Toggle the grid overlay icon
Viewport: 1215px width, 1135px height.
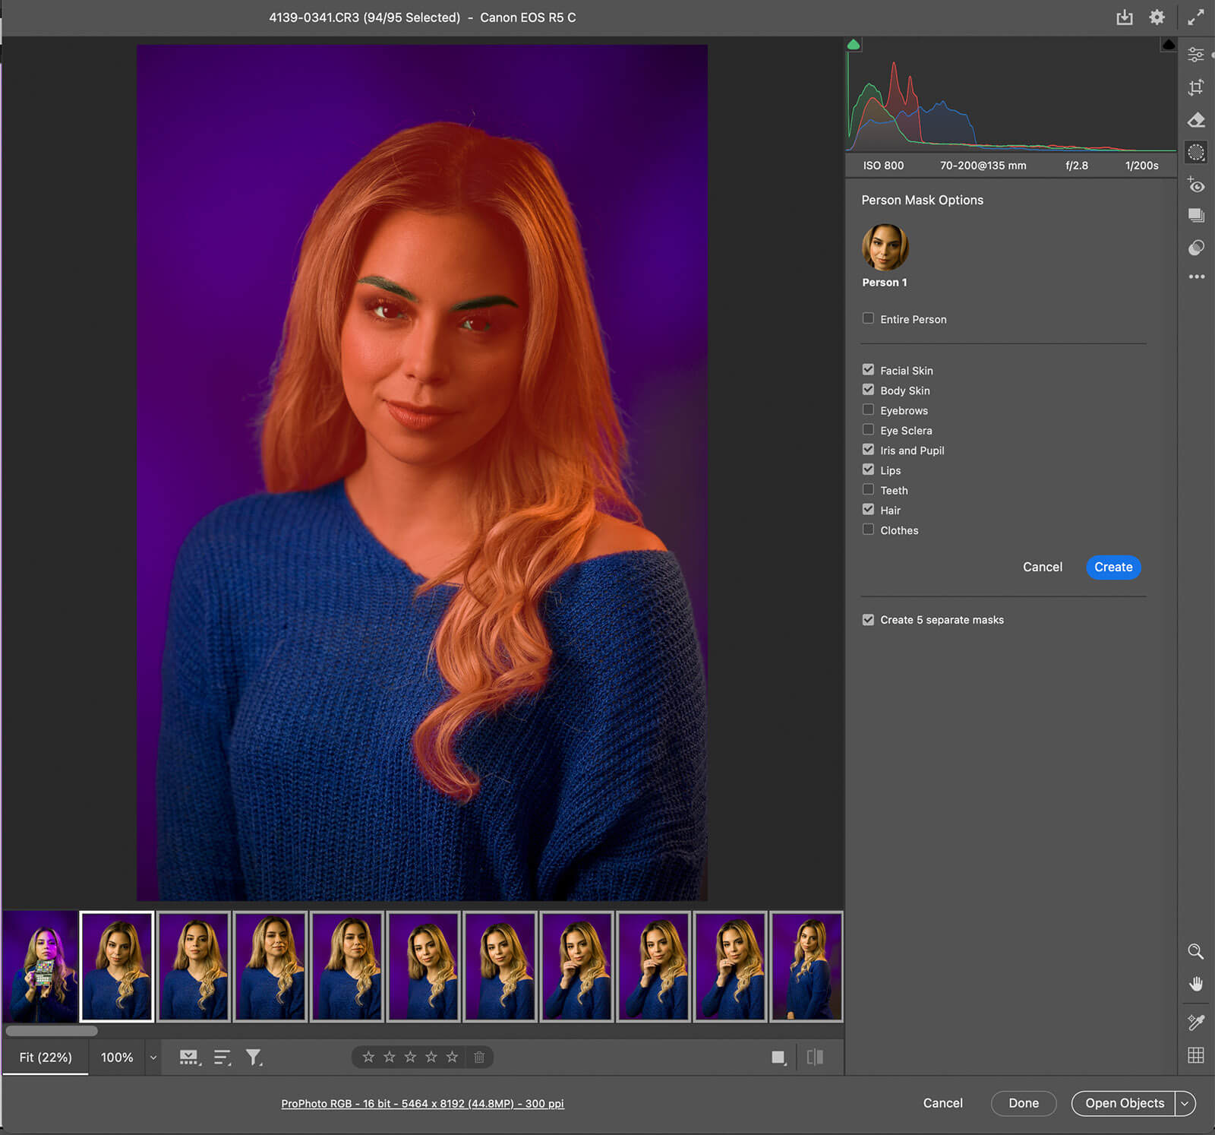coord(1196,1055)
